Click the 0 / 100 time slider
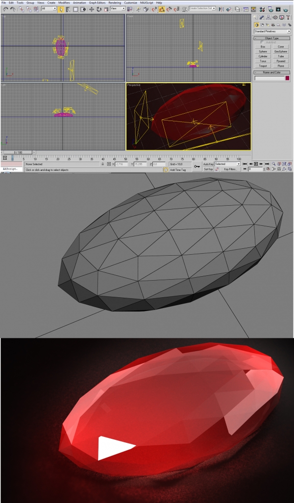Screen dimensions: 294x503 click(18, 152)
